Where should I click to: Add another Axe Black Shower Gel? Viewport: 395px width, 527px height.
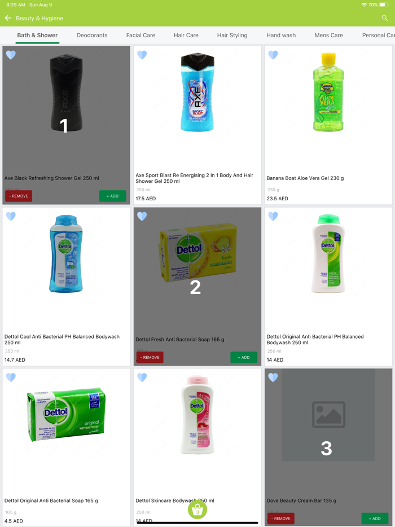click(113, 196)
